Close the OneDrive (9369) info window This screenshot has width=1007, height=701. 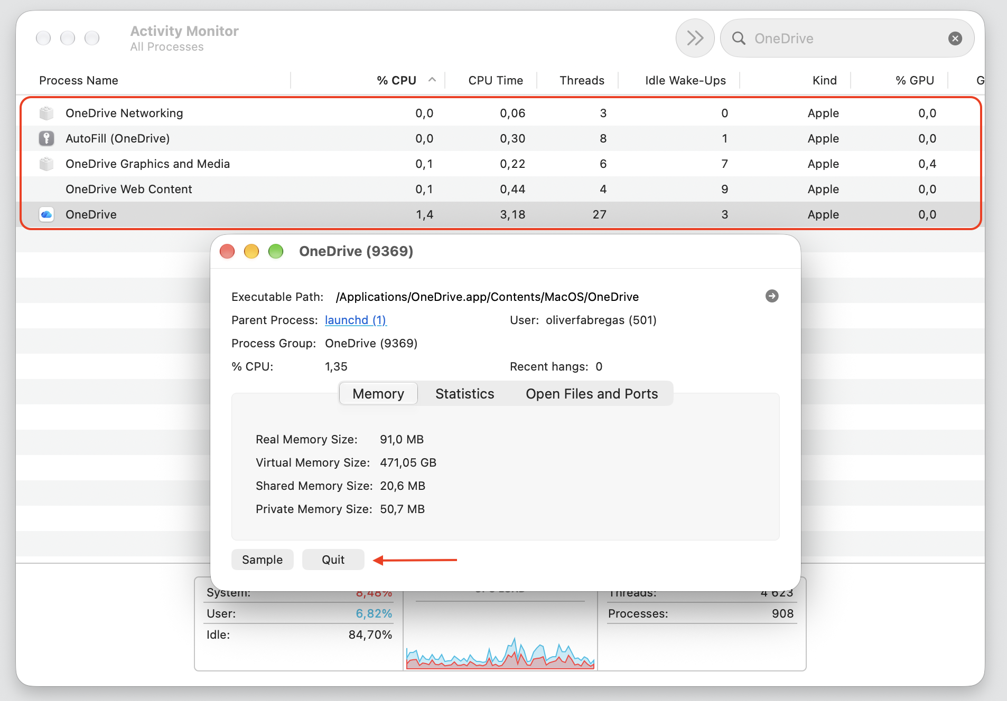coord(227,251)
